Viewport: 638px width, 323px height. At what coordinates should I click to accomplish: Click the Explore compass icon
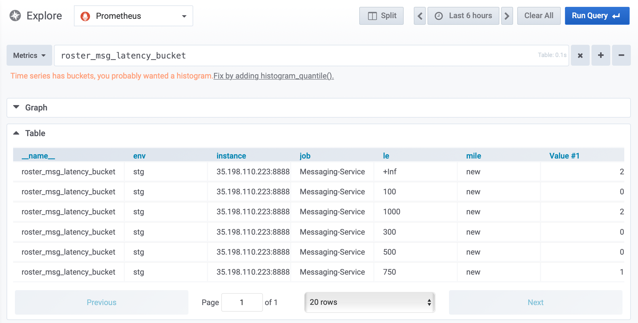(x=15, y=16)
